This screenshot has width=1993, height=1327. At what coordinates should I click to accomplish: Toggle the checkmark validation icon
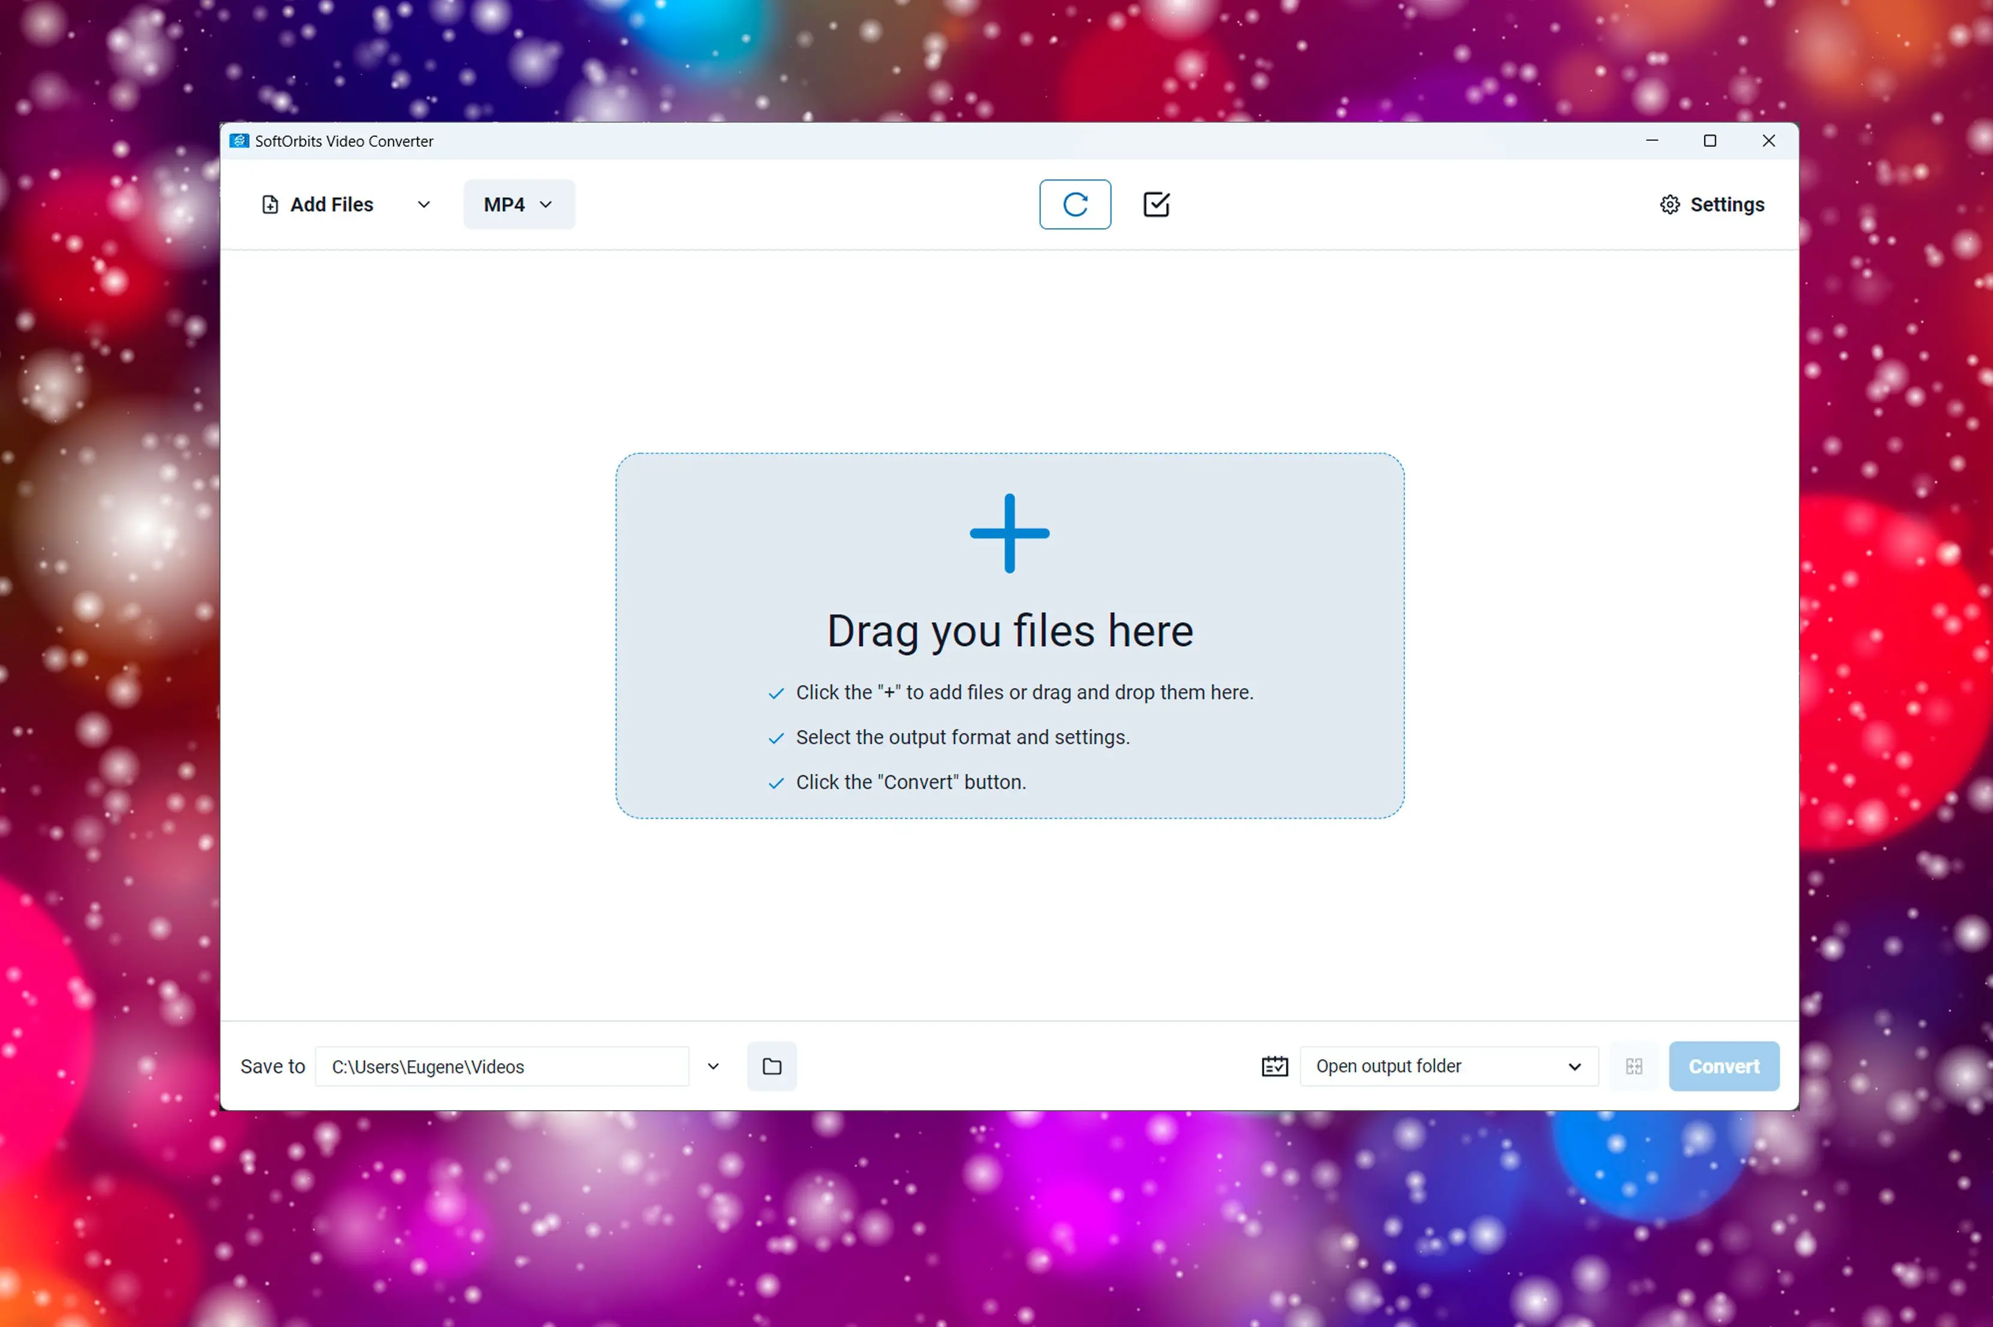tap(1157, 203)
